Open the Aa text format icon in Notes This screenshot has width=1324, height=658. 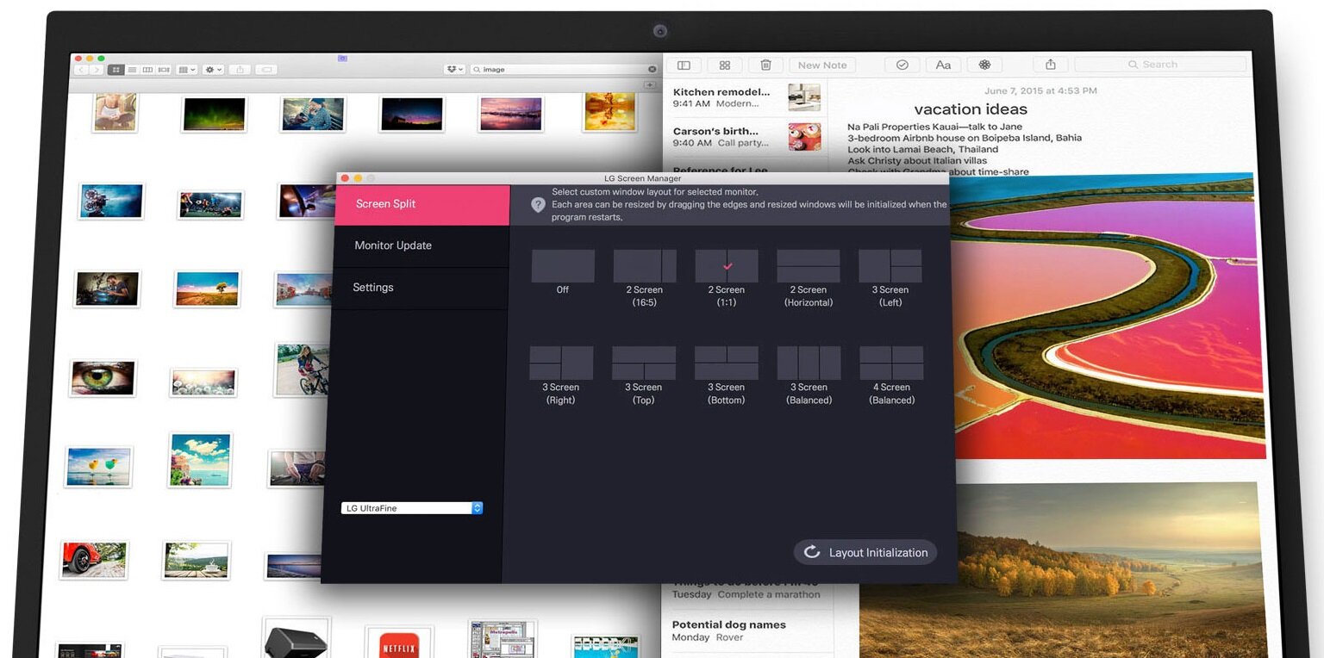coord(943,65)
